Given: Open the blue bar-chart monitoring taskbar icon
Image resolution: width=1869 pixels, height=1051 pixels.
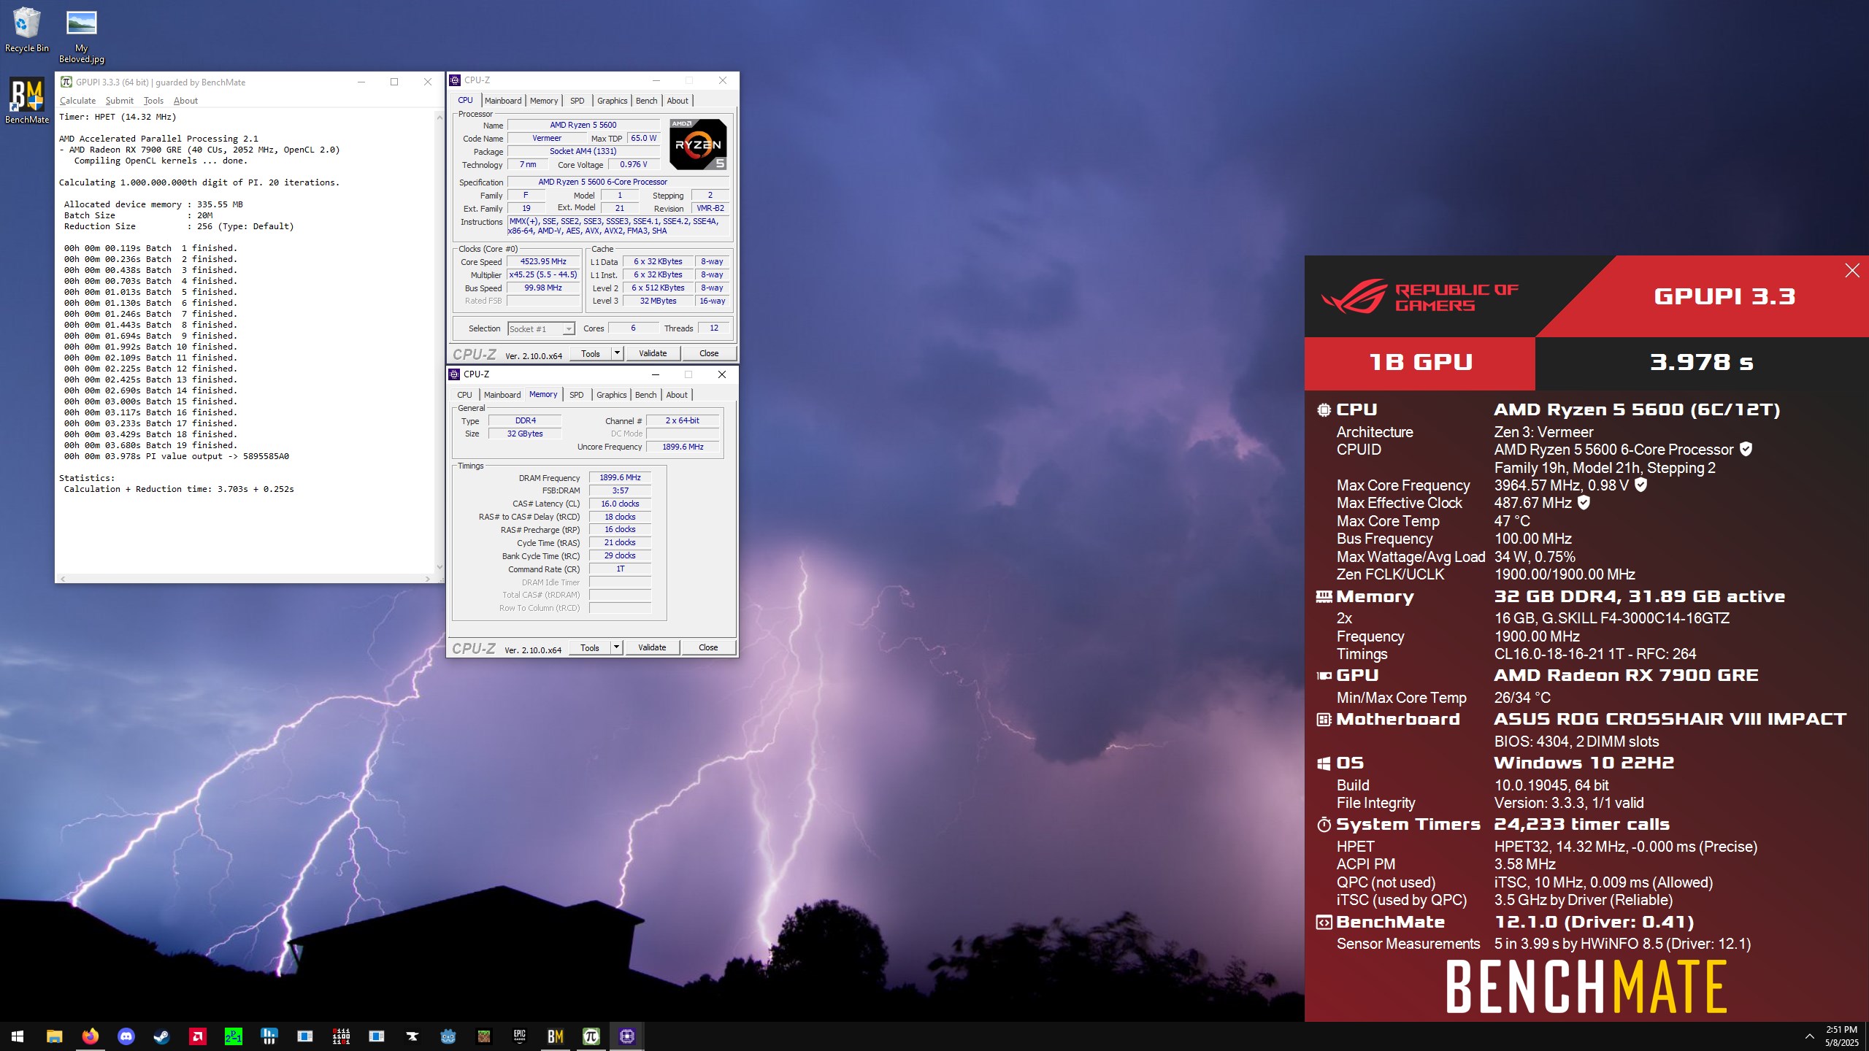Looking at the screenshot, I should pos(269,1036).
